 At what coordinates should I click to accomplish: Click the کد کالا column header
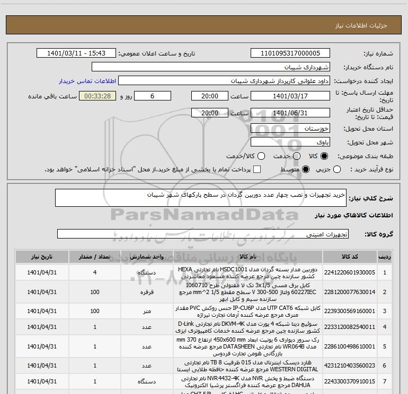click(x=350, y=257)
